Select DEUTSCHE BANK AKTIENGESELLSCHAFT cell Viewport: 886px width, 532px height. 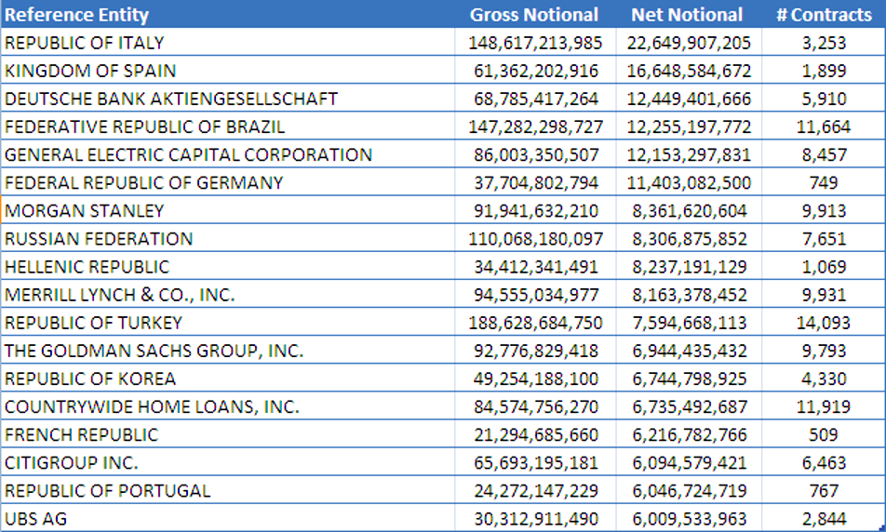pyautogui.click(x=171, y=99)
